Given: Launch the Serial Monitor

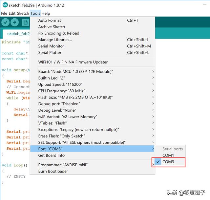Looking at the screenshot, I should pyautogui.click(x=93, y=46).
